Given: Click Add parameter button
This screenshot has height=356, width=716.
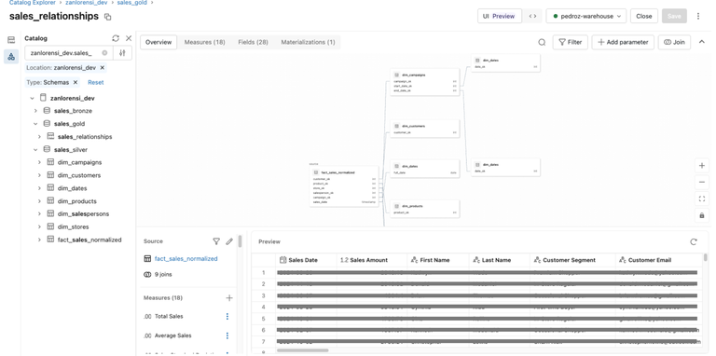Looking at the screenshot, I should [623, 42].
